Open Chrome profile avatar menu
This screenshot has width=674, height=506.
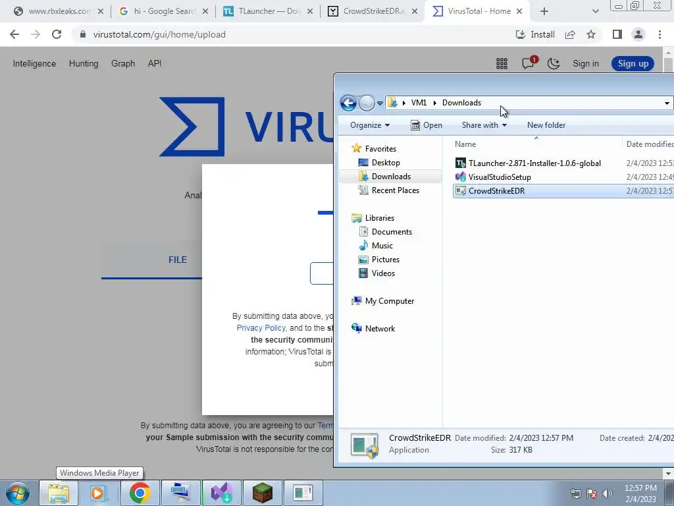[x=638, y=34]
